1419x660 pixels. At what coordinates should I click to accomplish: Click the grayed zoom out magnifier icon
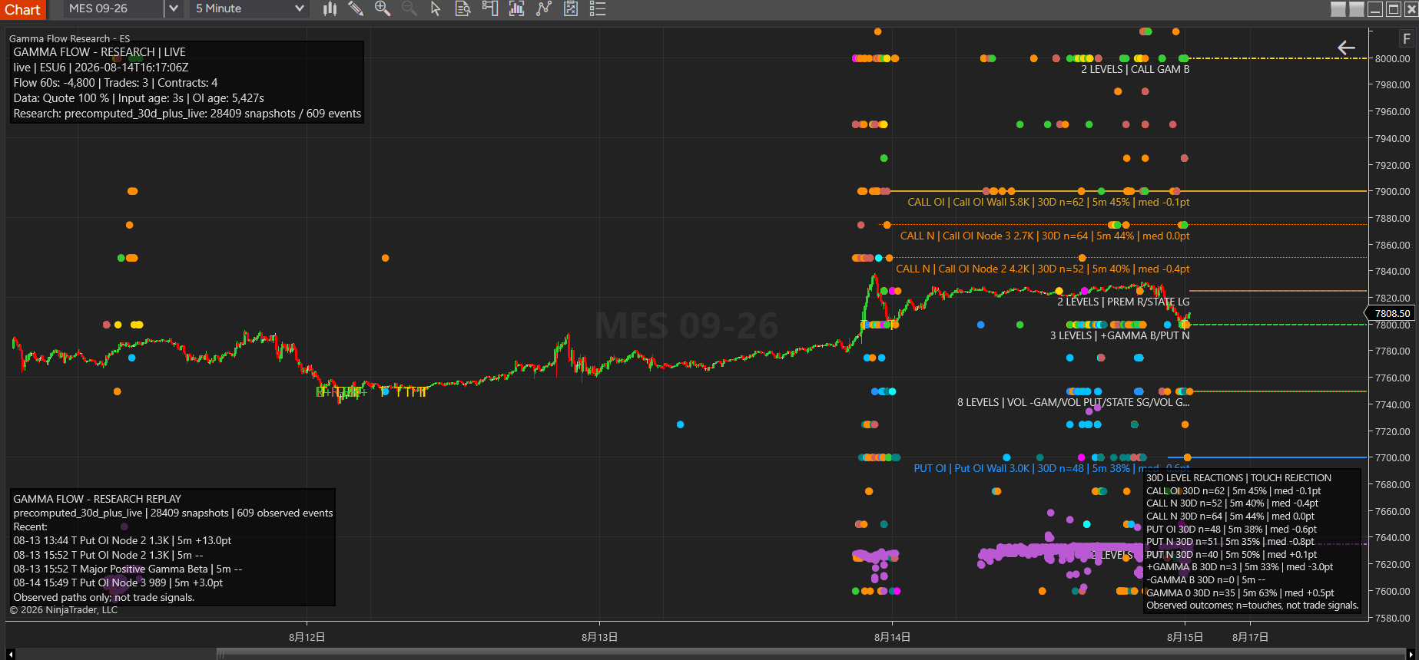tap(409, 8)
